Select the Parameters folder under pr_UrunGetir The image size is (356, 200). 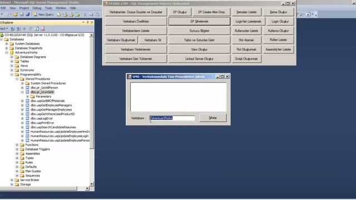tap(43, 97)
